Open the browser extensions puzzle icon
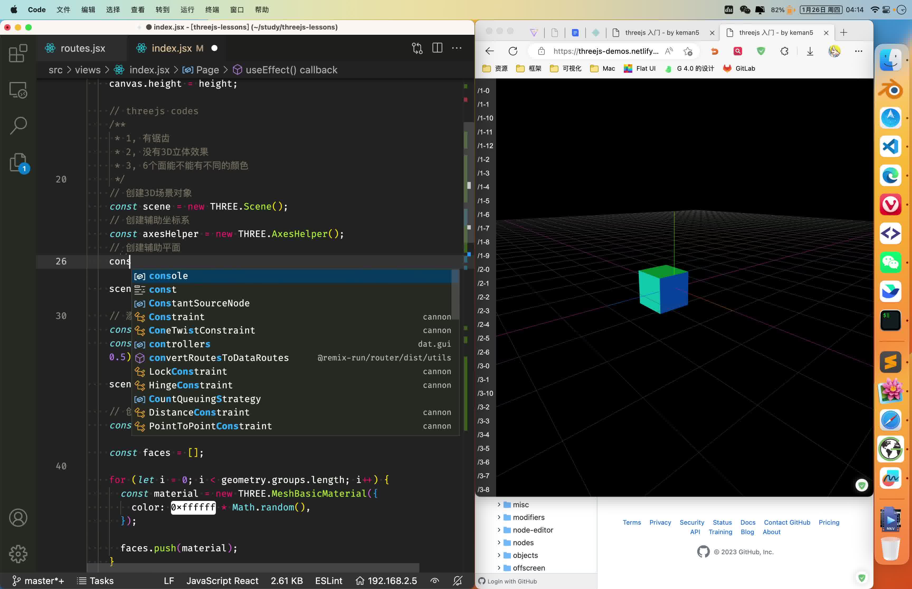This screenshot has width=912, height=589. [784, 51]
